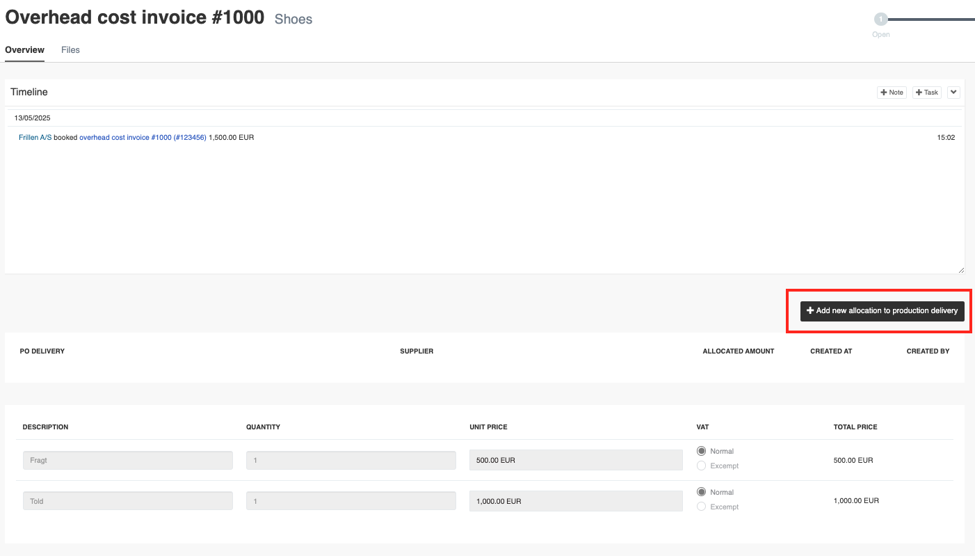Click the 500.00 EUR unit price field

[576, 461]
